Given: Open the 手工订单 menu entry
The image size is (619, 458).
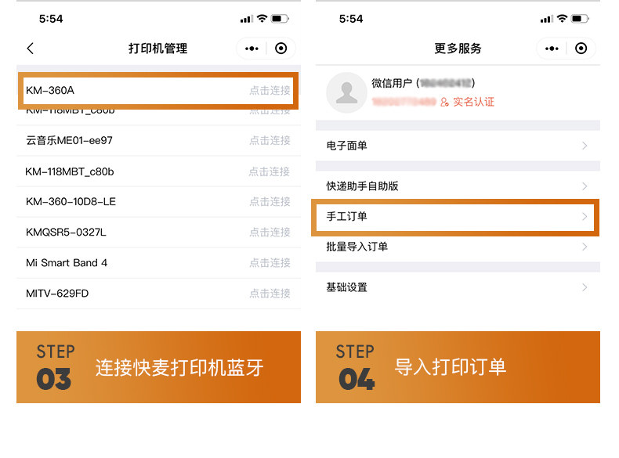Looking at the screenshot, I should point(458,217).
